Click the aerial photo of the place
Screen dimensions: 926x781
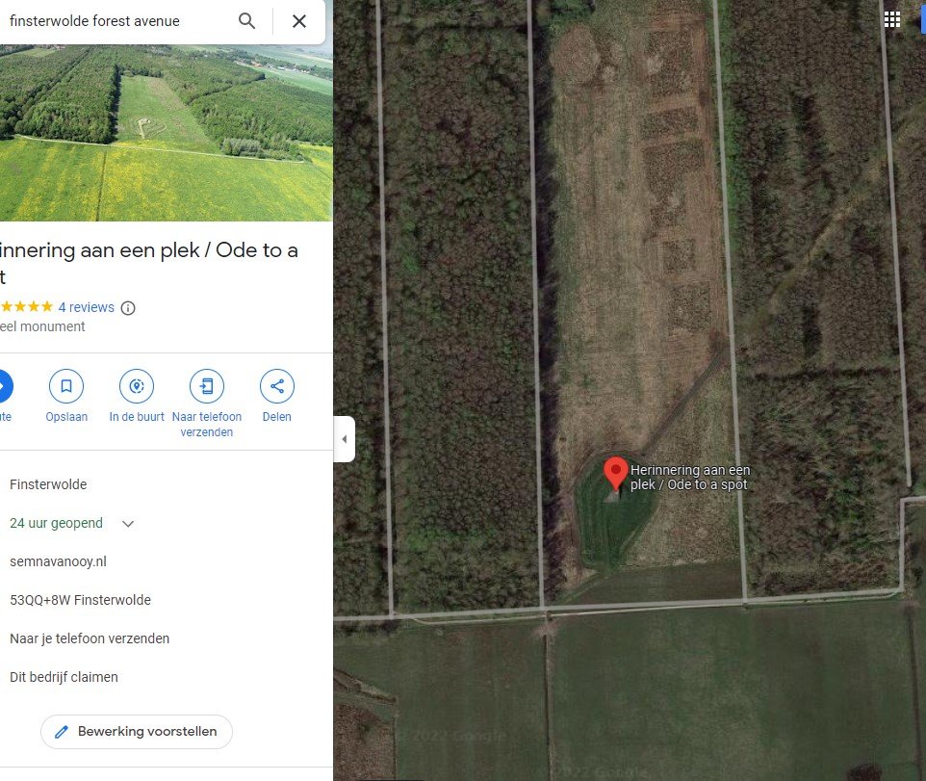[166, 133]
